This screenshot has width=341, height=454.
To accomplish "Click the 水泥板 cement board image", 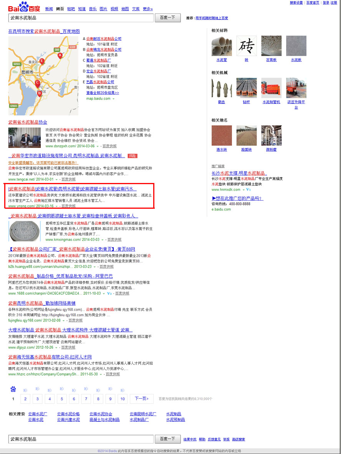I will (x=296, y=46).
